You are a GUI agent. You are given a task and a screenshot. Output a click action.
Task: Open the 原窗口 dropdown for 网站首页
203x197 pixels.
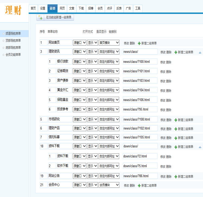80,43
